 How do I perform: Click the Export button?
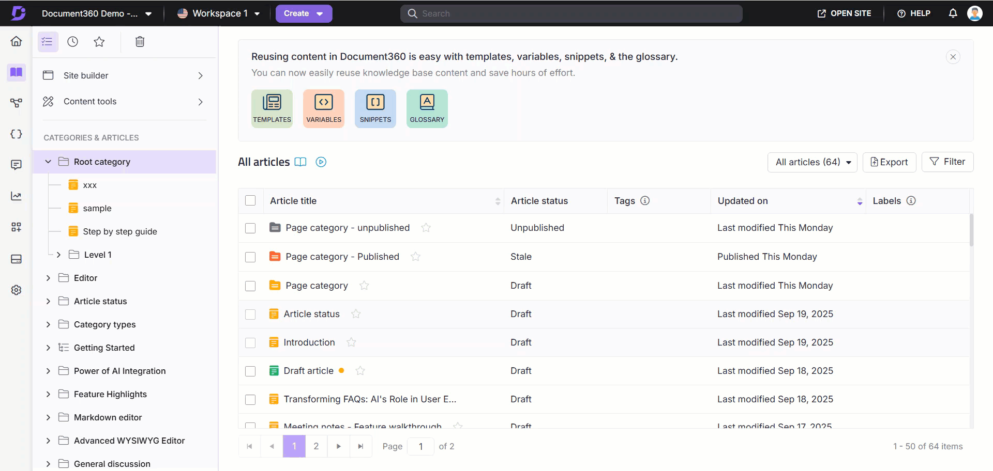coord(889,162)
